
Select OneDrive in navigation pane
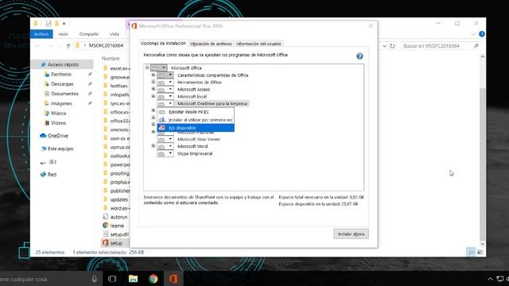54,136
